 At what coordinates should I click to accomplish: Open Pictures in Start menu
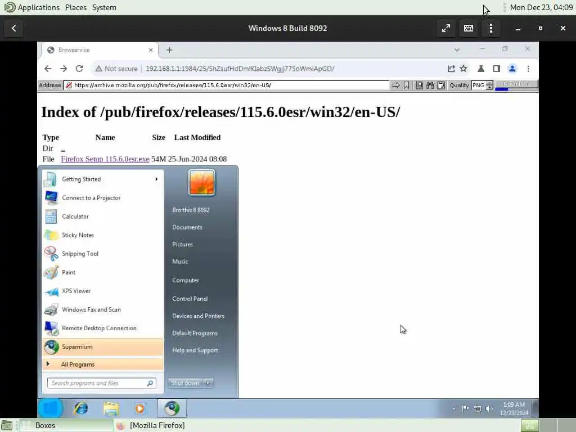(183, 245)
